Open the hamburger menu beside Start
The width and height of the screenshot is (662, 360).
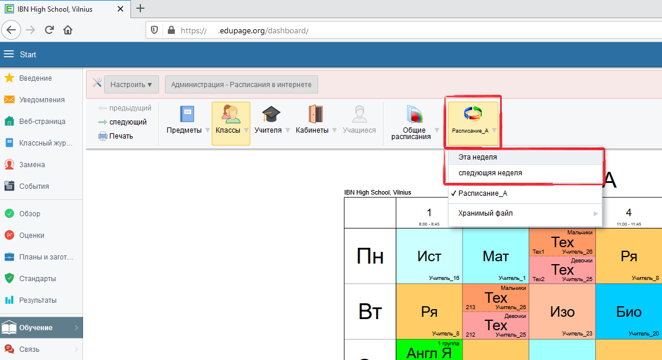click(9, 54)
